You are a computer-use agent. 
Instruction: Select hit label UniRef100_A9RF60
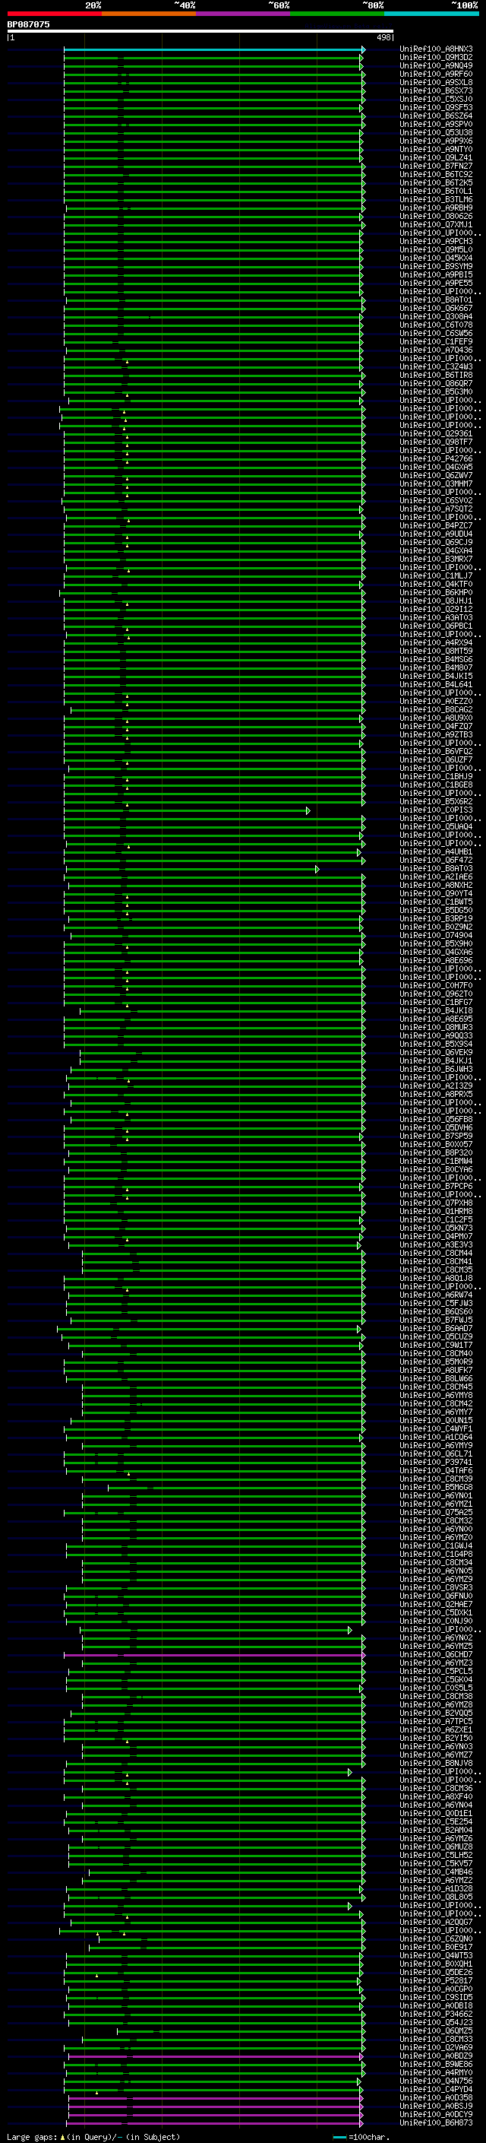pyautogui.click(x=436, y=74)
